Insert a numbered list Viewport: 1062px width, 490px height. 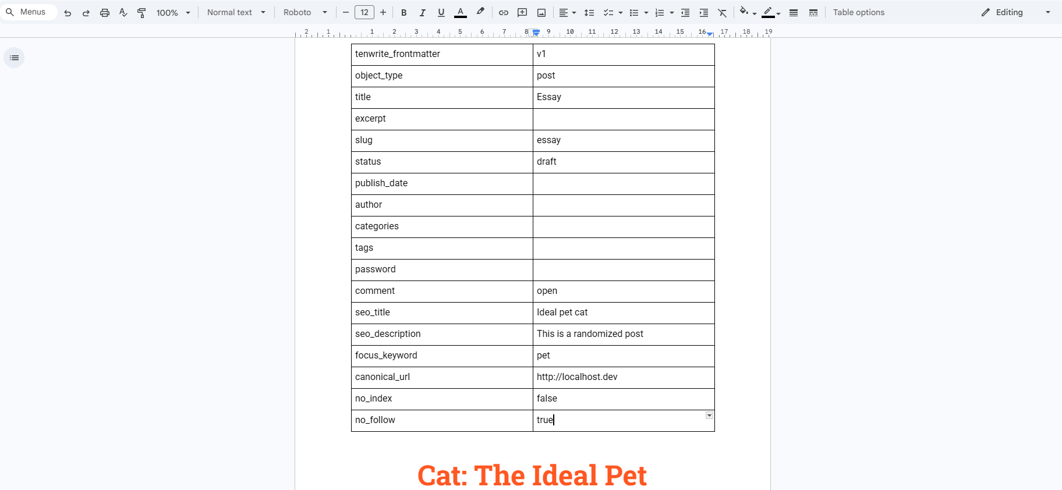[x=660, y=12]
